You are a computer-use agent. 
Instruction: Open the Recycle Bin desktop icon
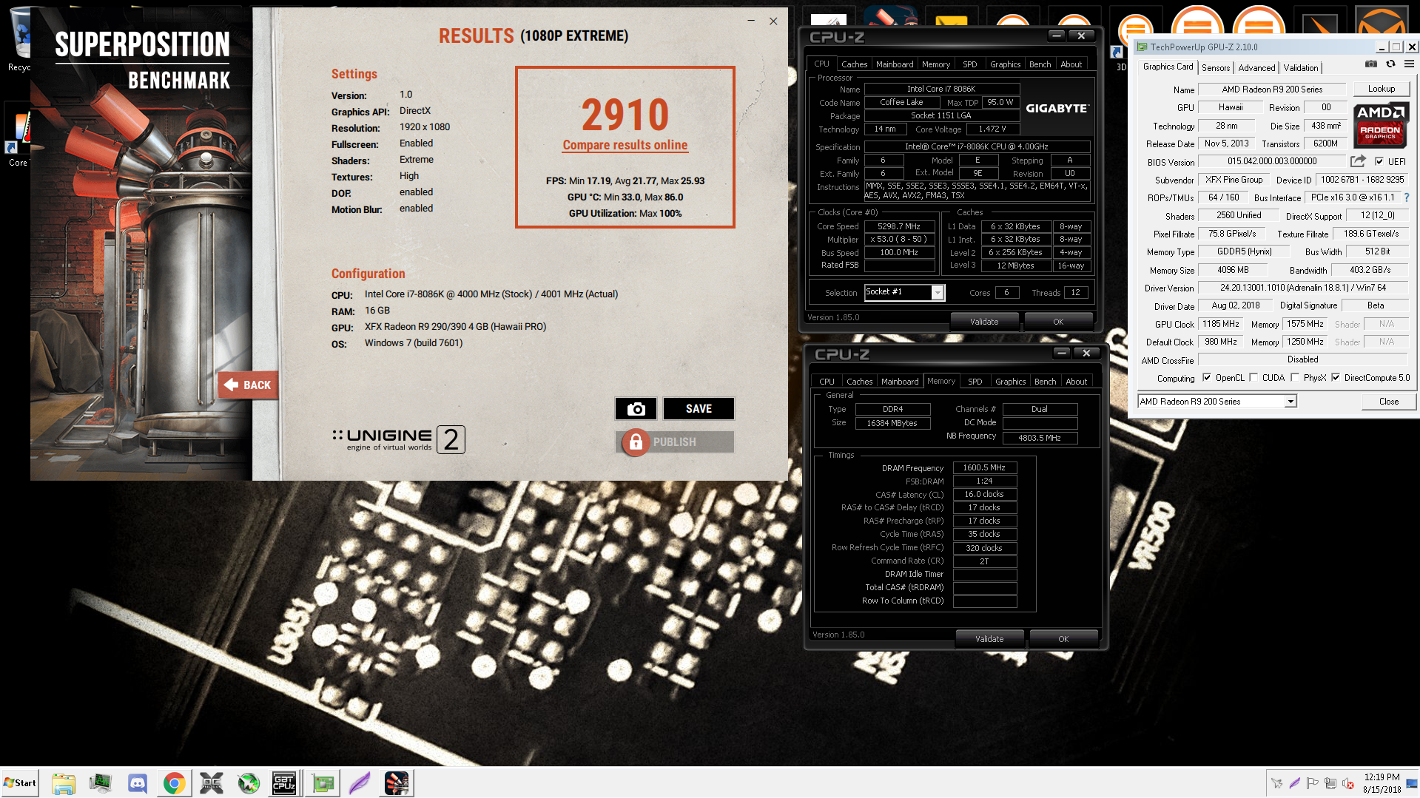pos(20,38)
